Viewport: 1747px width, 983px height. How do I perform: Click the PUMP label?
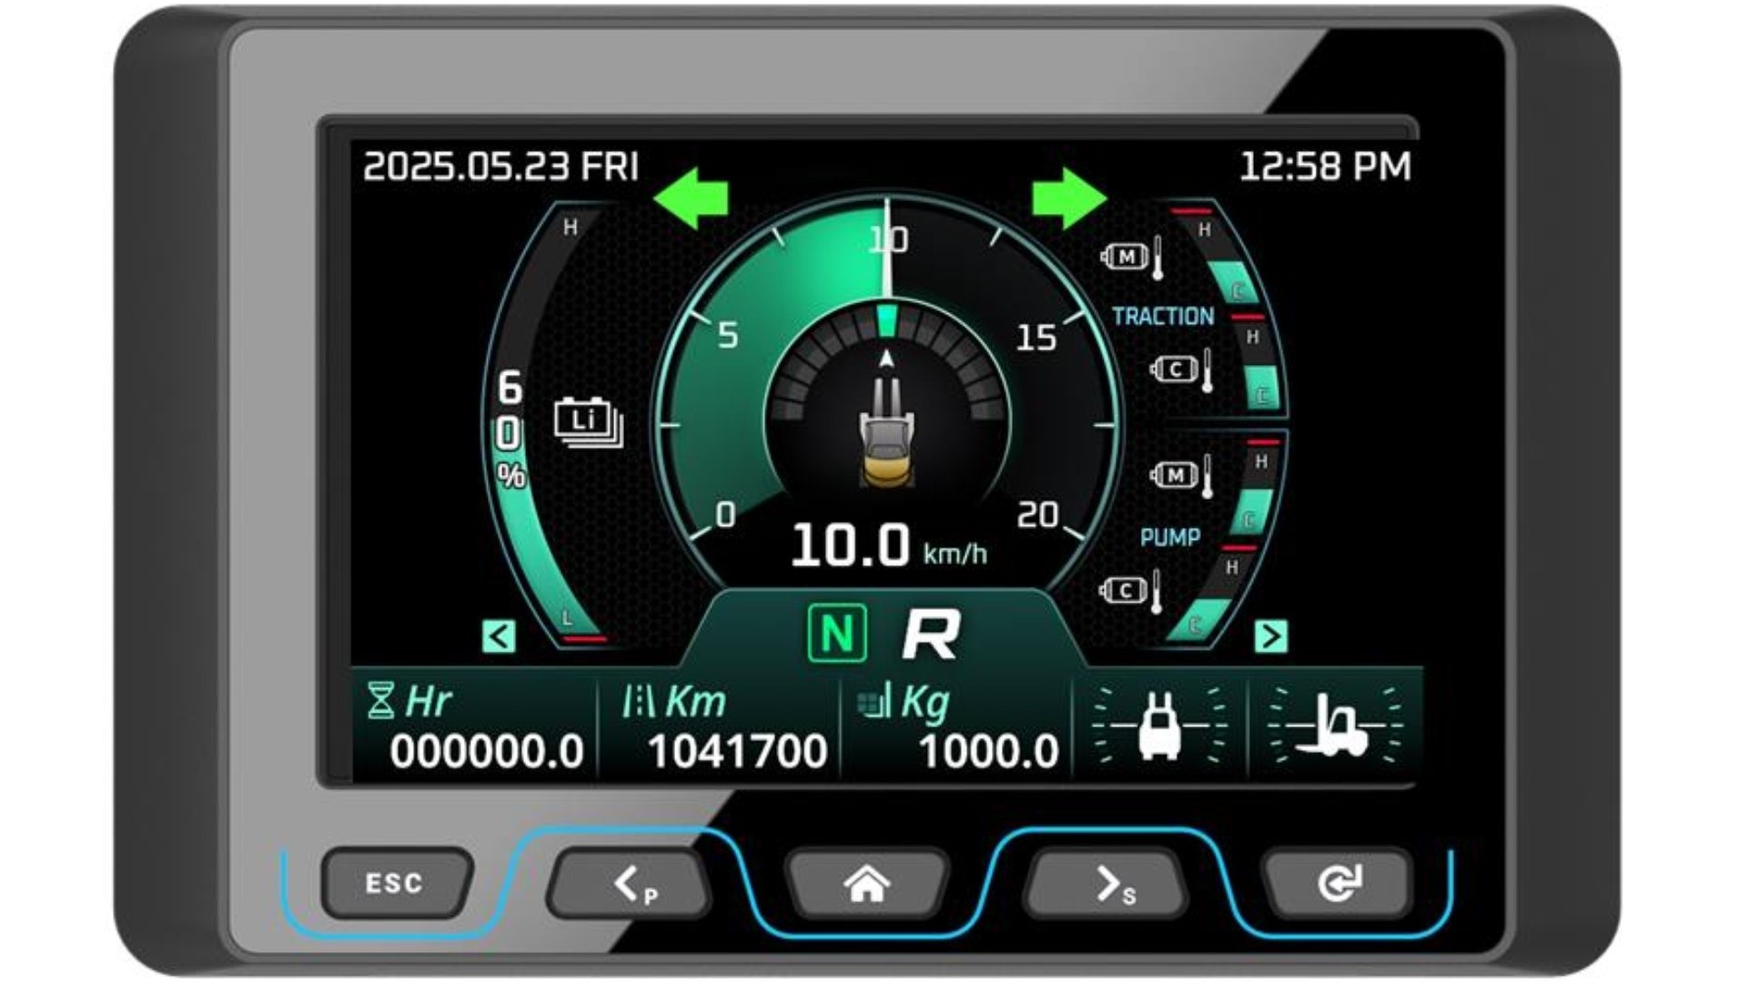(x=1170, y=538)
